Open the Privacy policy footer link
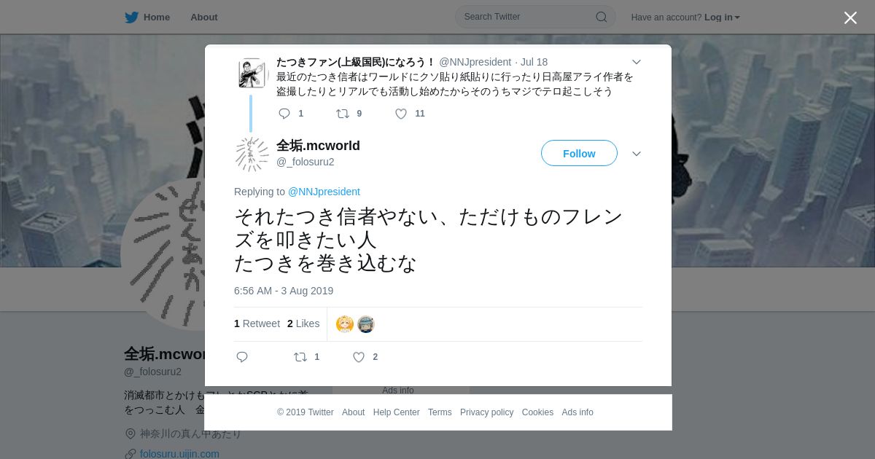Screen dimensions: 875x459 coord(486,412)
